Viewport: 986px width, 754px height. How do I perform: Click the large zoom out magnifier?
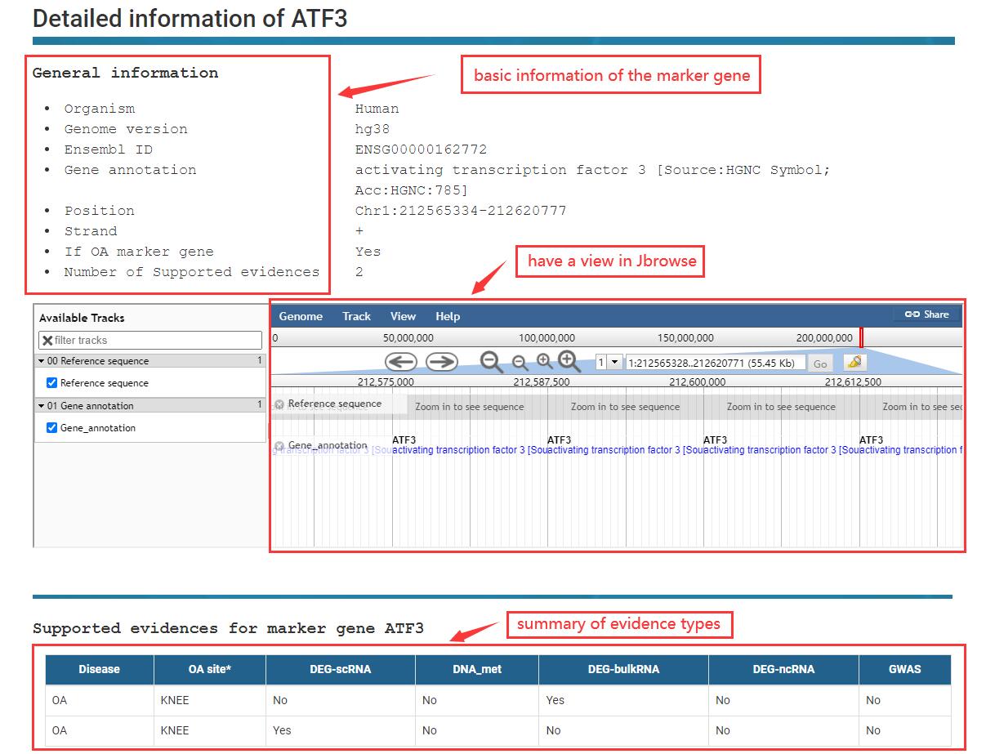[491, 362]
